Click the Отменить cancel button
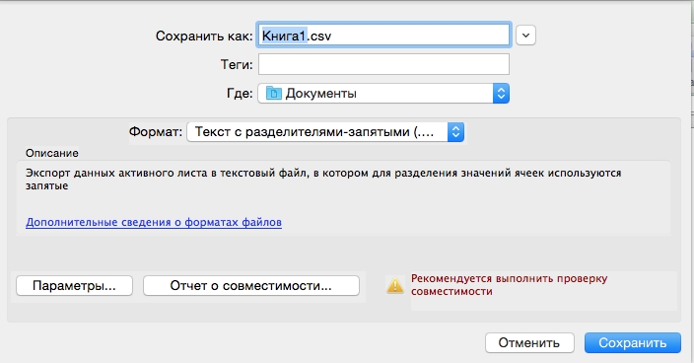Image resolution: width=694 pixels, height=363 pixels. pyautogui.click(x=529, y=343)
